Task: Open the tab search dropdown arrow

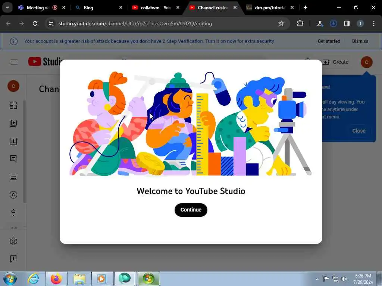Action: 7,7
